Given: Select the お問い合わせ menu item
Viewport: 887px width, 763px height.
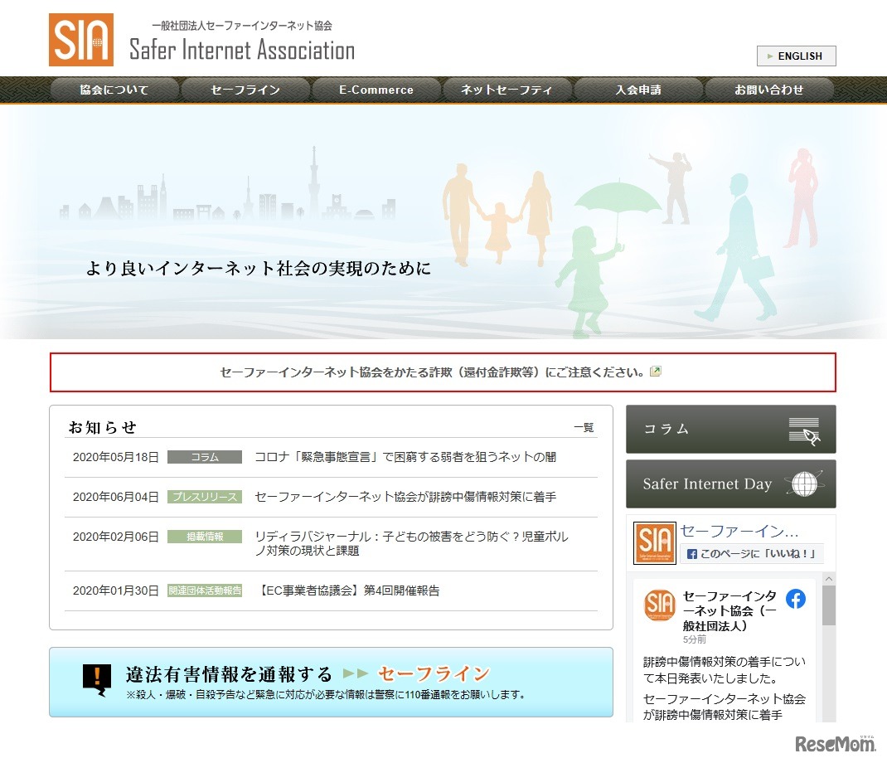Looking at the screenshot, I should point(769,90).
